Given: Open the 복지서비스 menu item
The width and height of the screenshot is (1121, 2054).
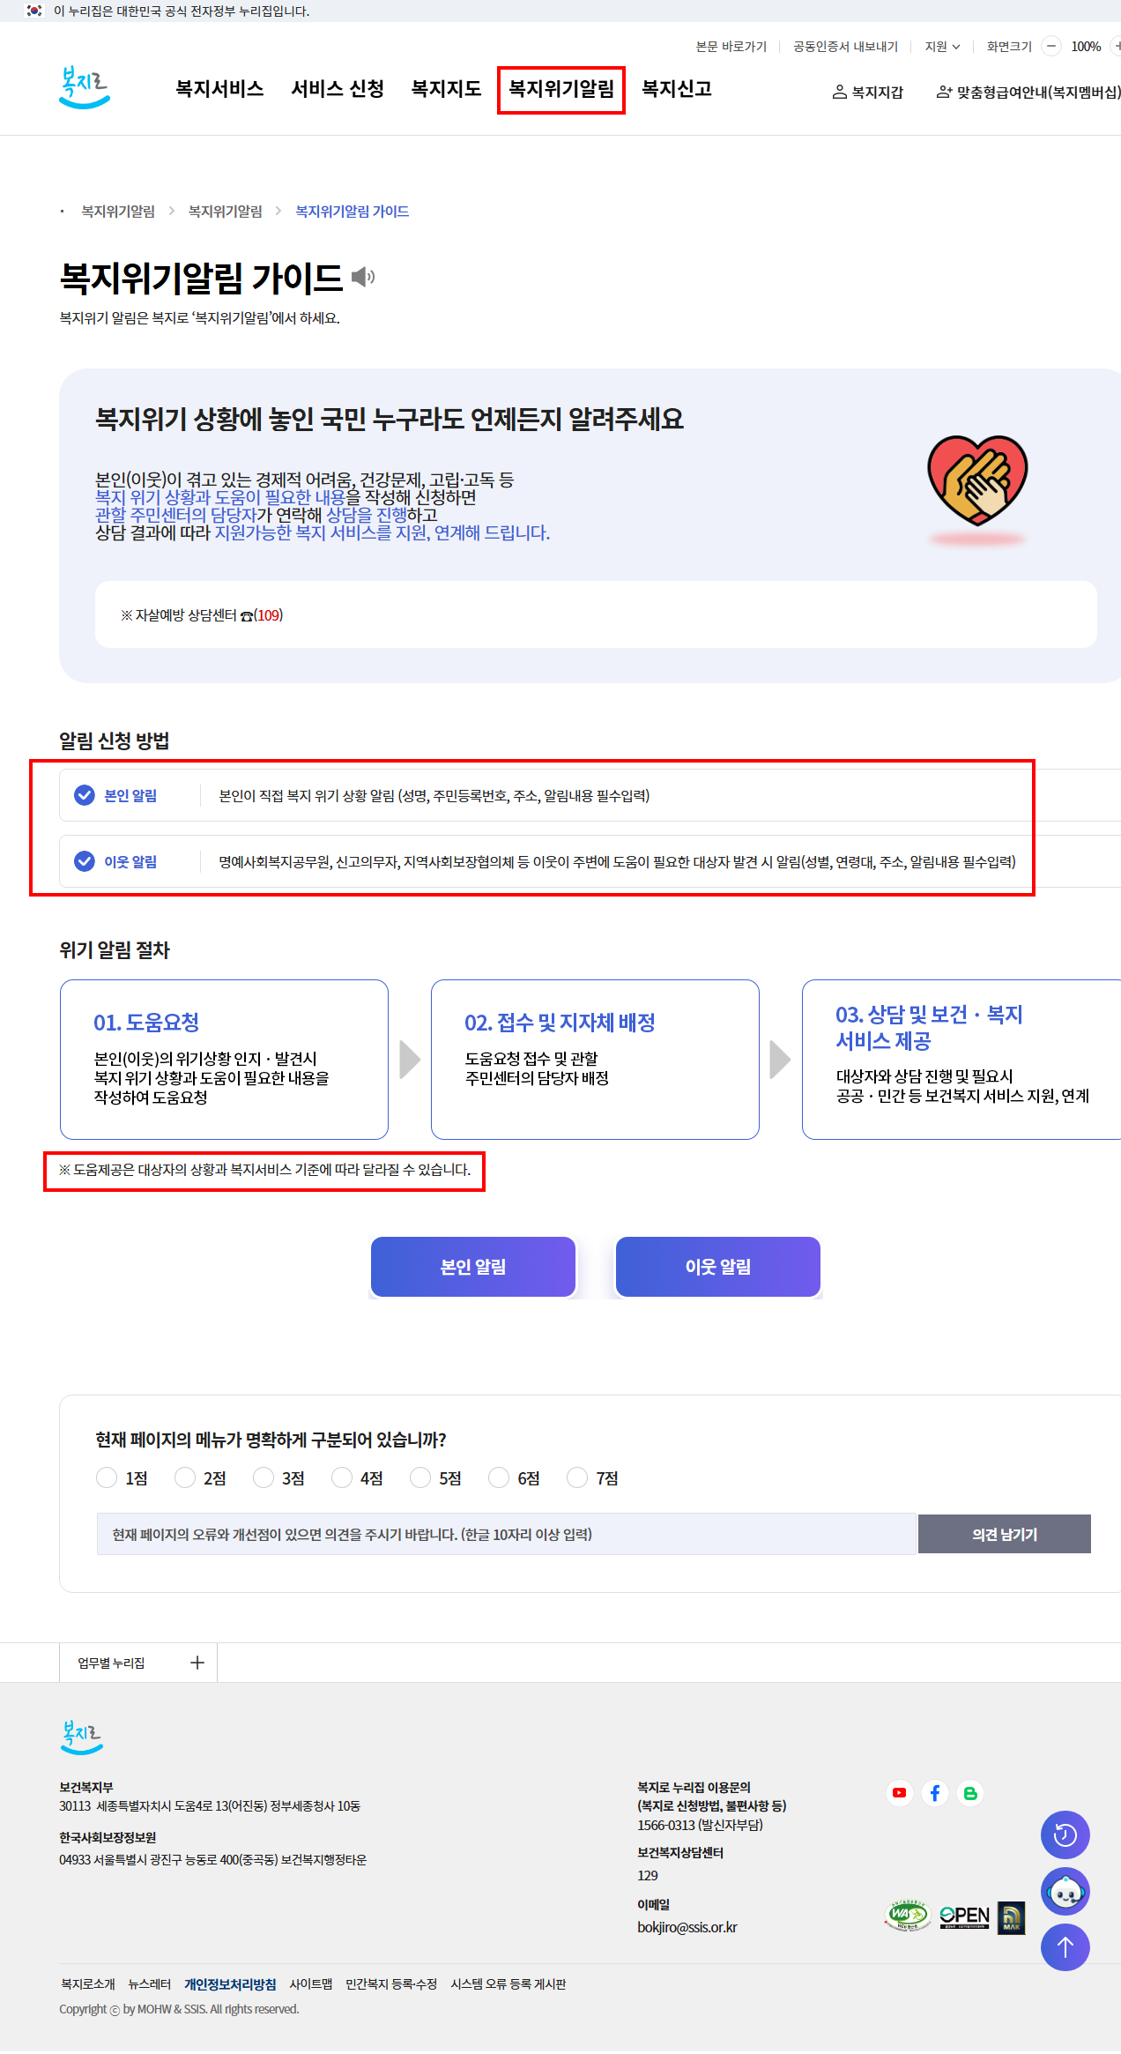Looking at the screenshot, I should click(219, 89).
